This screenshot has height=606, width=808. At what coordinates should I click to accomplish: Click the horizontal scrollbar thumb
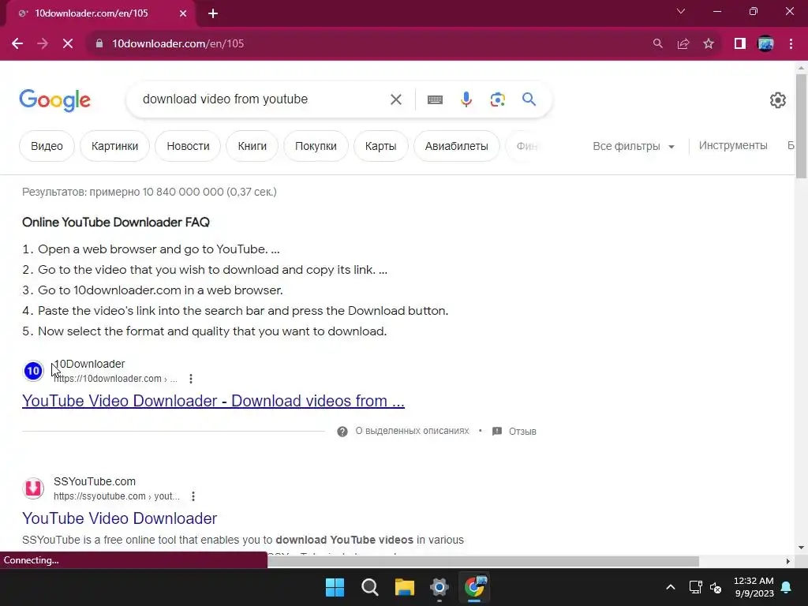pos(483,561)
